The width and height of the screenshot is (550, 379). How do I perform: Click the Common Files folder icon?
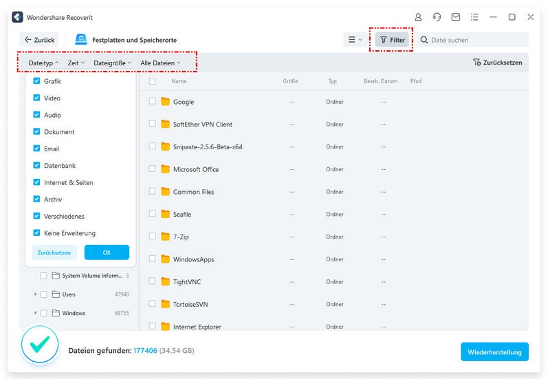pyautogui.click(x=165, y=191)
